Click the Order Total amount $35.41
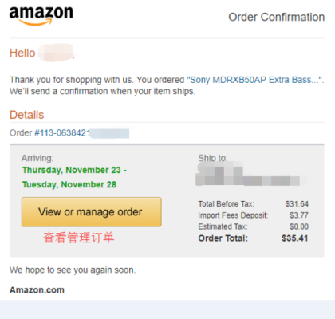 (295, 238)
